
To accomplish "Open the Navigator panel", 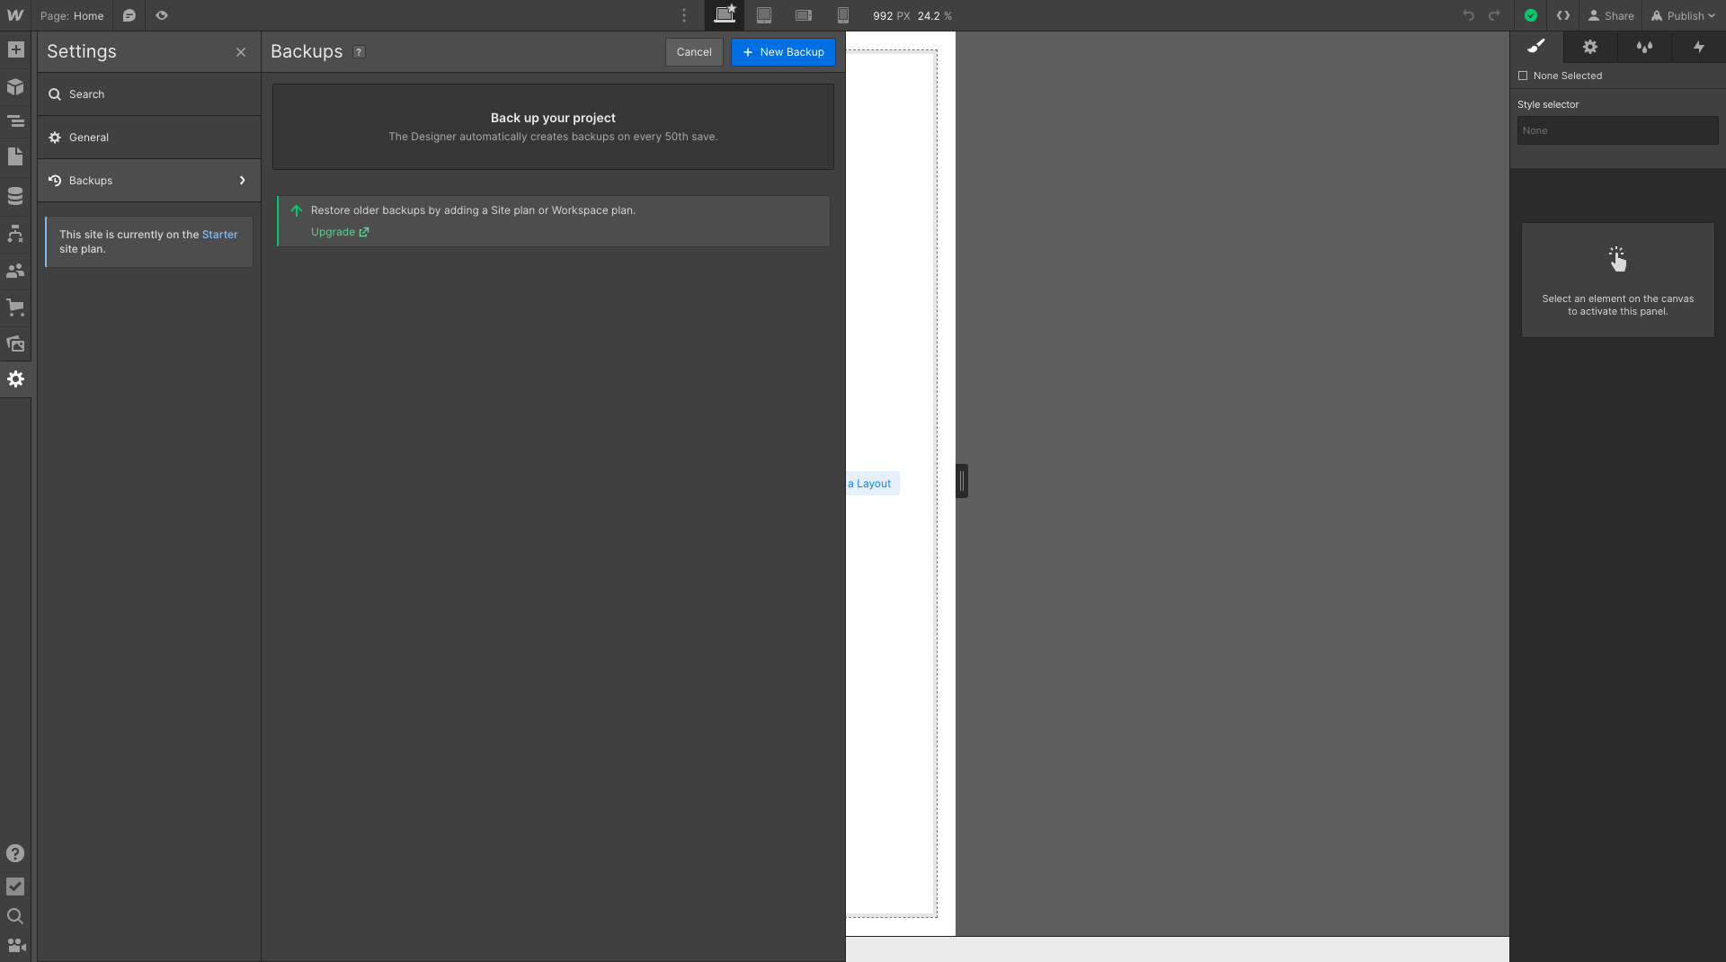I will tap(15, 120).
